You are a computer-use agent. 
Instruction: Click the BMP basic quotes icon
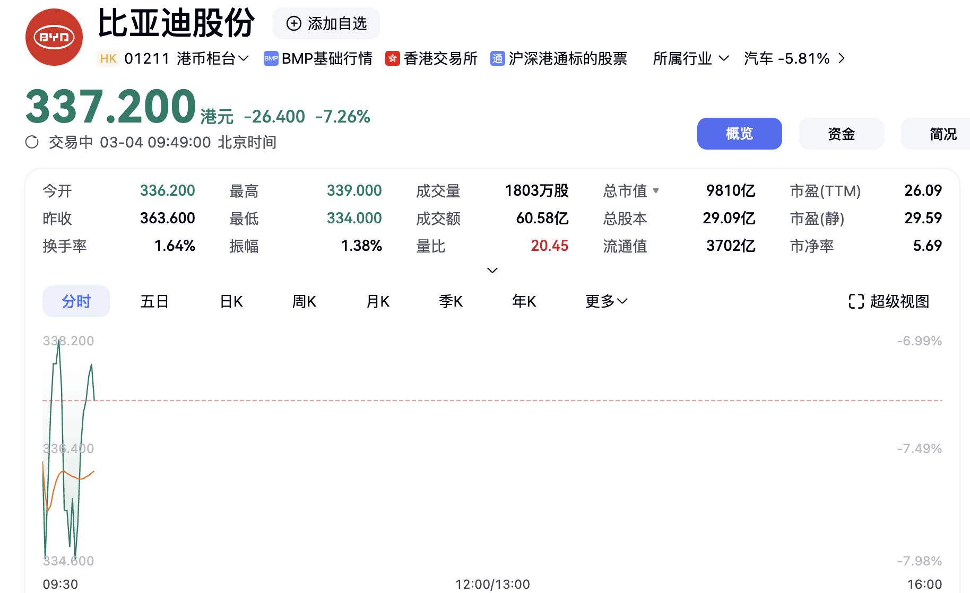(x=271, y=58)
